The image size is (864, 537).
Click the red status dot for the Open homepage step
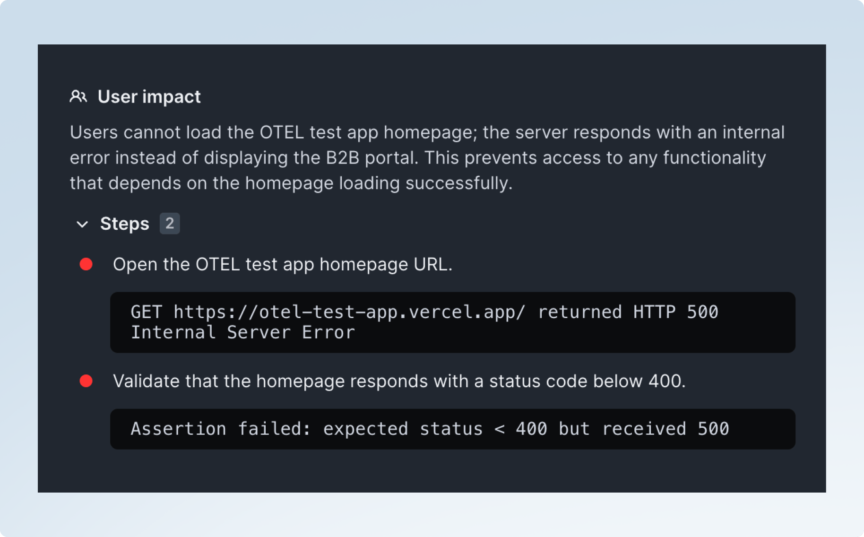[x=86, y=264]
